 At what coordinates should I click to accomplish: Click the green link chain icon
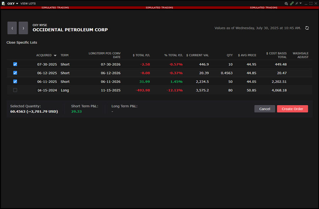point(292,3)
